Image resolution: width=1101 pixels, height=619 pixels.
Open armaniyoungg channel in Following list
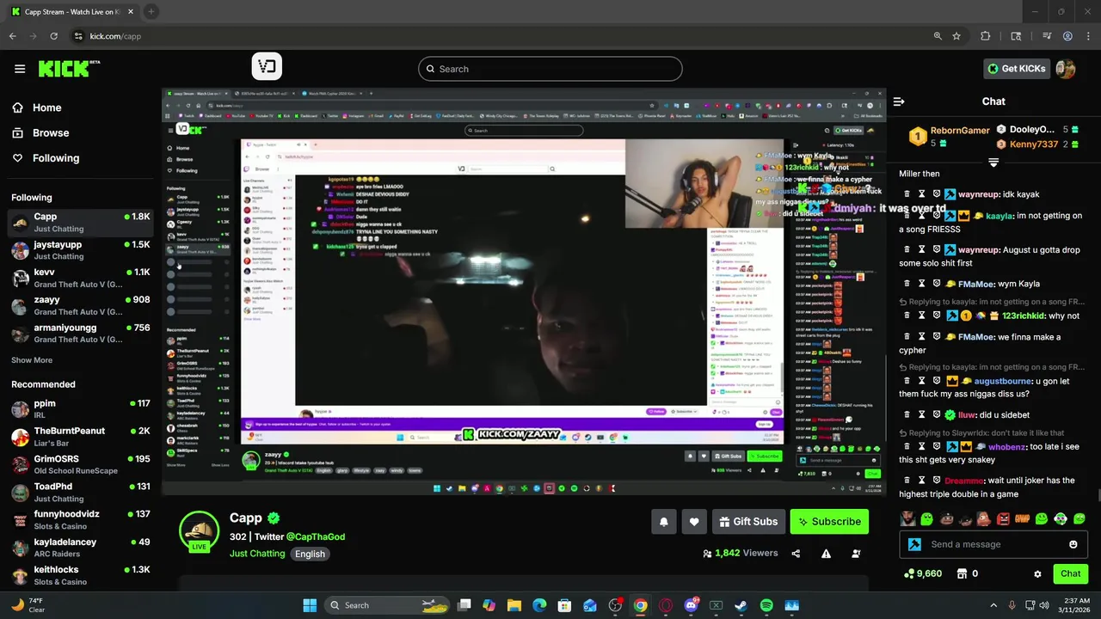click(81, 334)
